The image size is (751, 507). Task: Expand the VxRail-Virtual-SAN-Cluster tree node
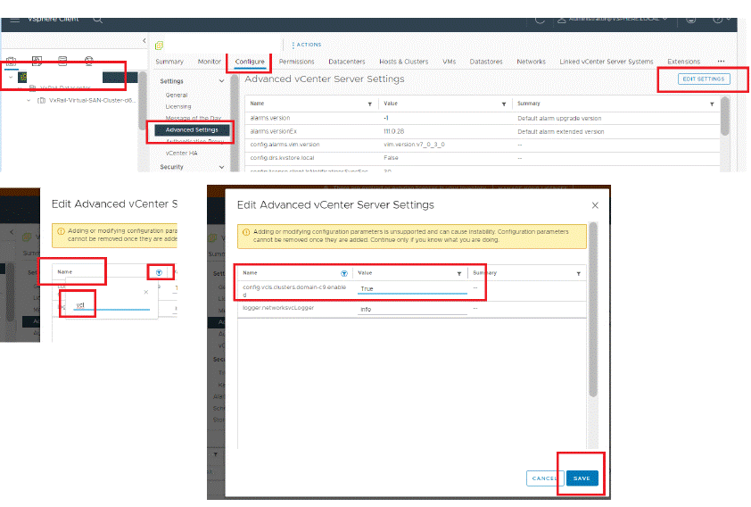(x=29, y=101)
